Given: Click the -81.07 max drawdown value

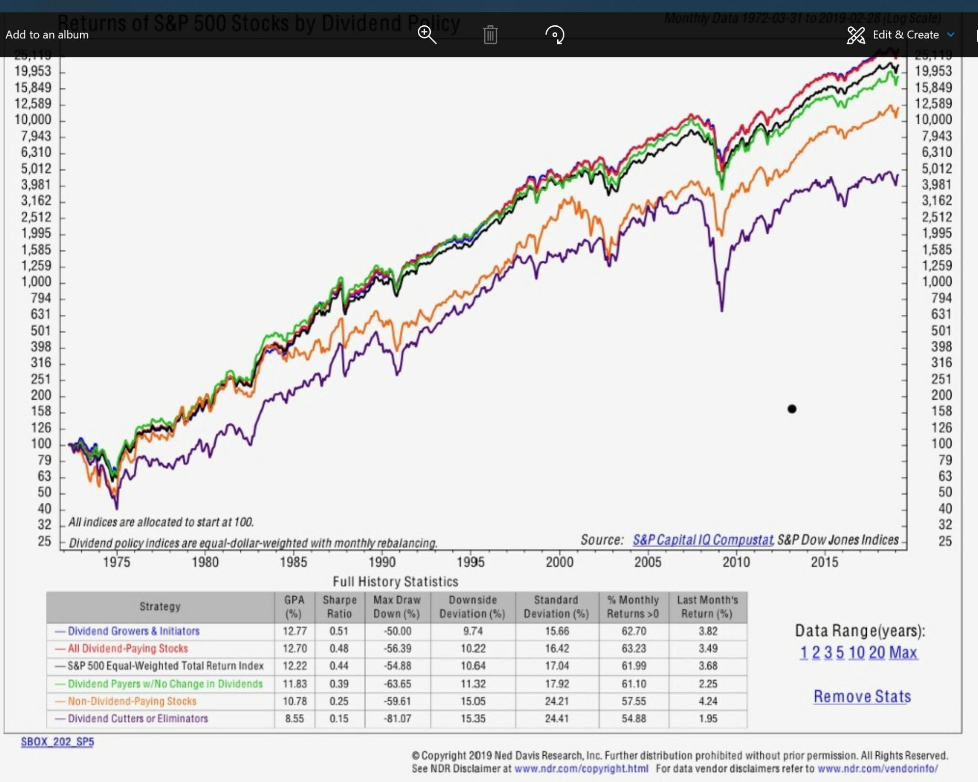Looking at the screenshot, I should tap(397, 718).
